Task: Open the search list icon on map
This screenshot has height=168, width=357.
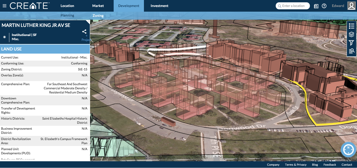Action: pyautogui.click(x=351, y=51)
